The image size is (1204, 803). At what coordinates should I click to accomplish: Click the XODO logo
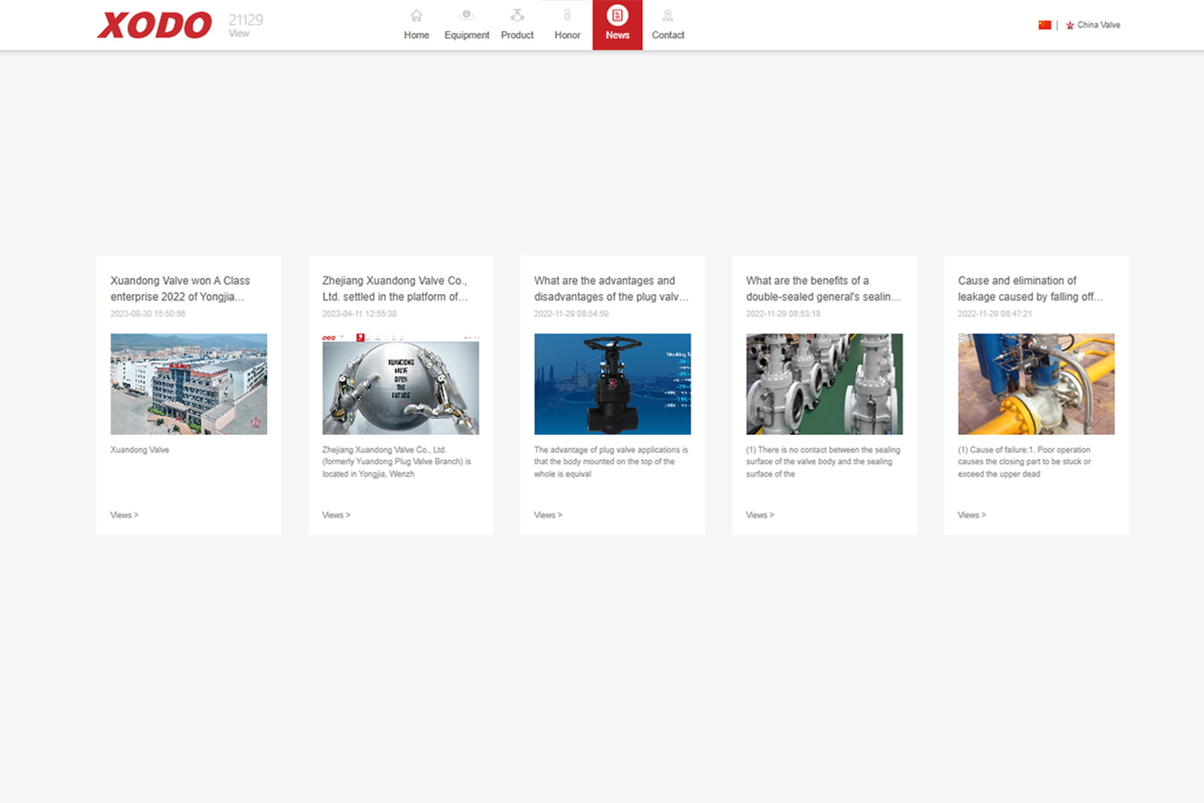[155, 25]
